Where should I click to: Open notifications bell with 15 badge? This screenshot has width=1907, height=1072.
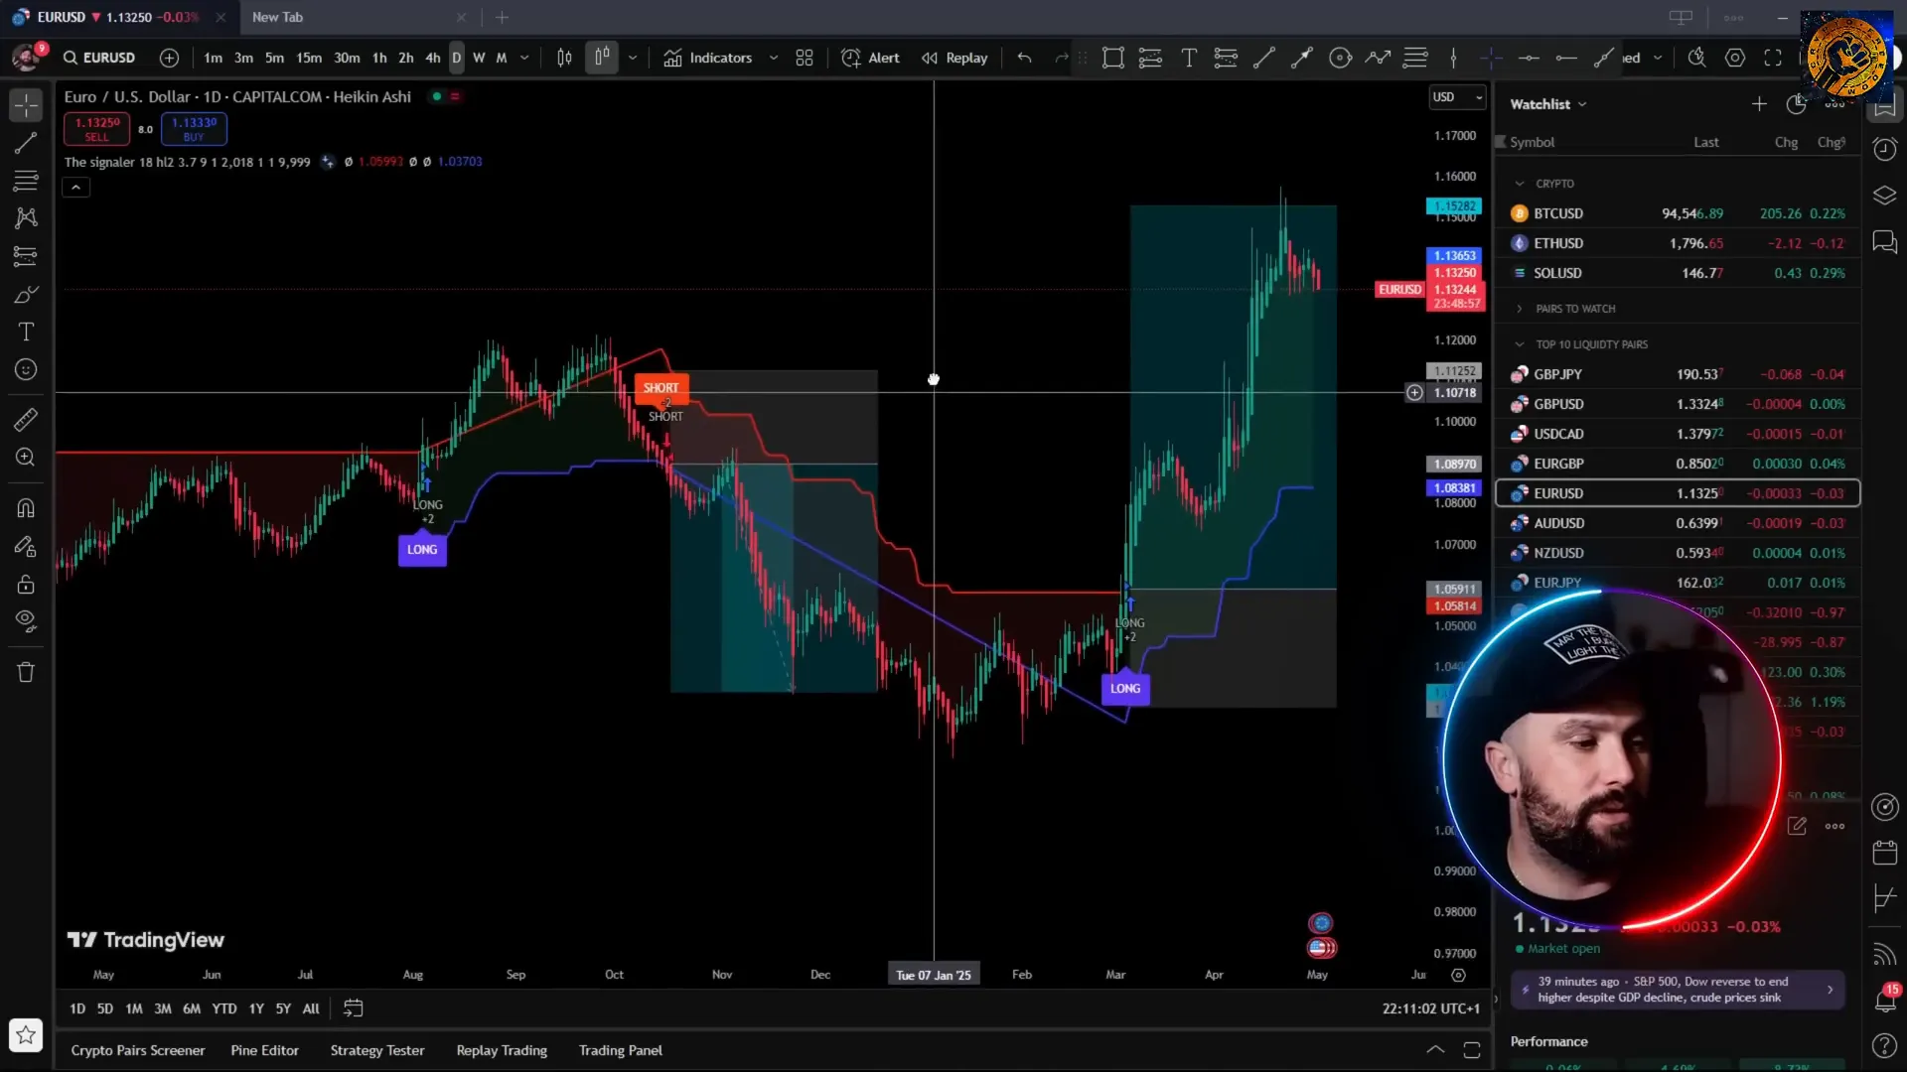point(1884,999)
